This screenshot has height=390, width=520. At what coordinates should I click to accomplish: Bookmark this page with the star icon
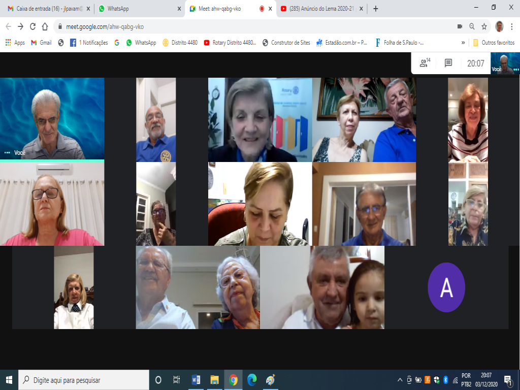click(484, 26)
